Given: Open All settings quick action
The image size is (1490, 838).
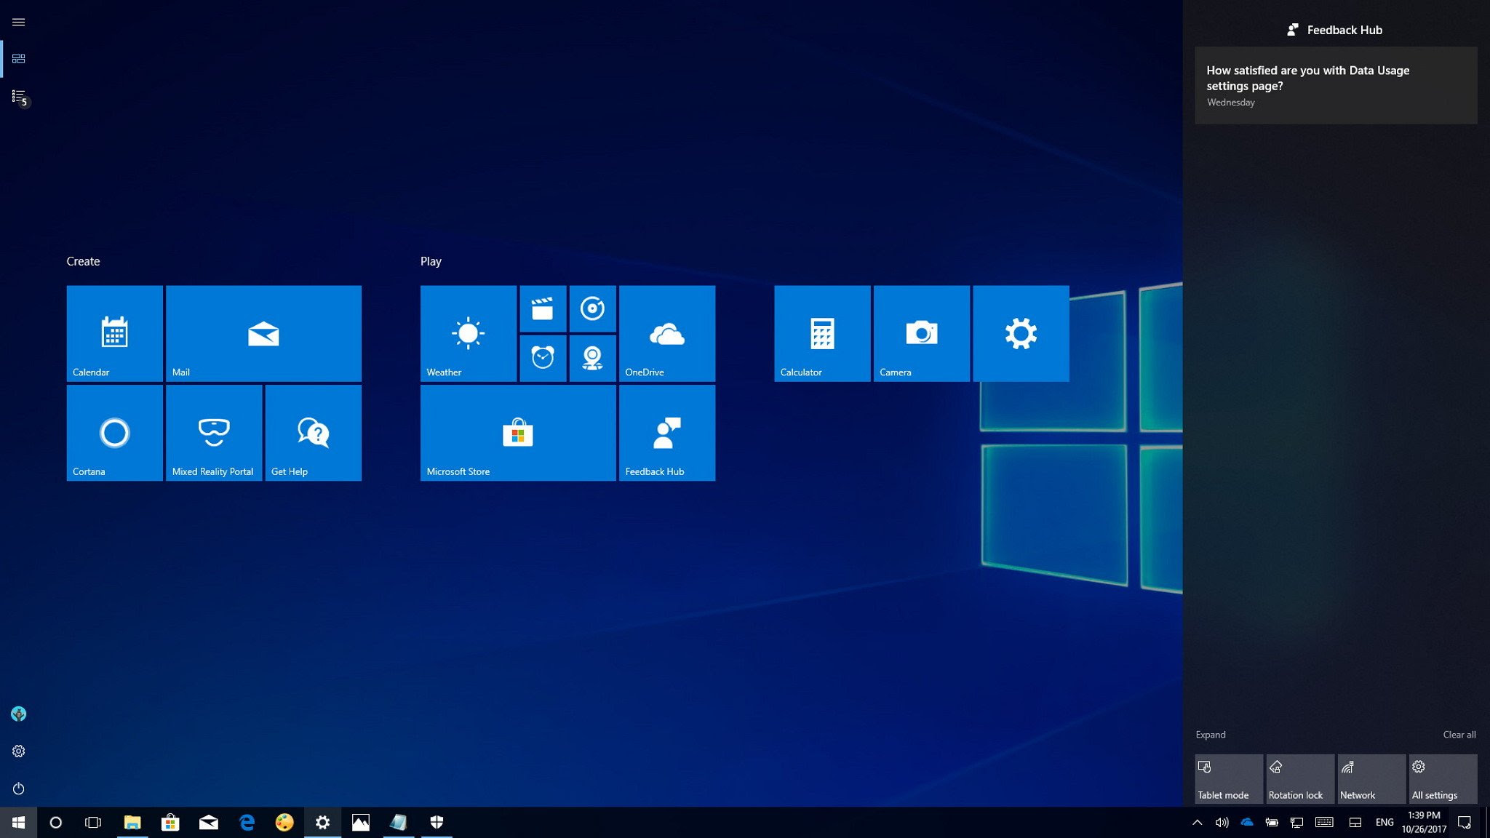Looking at the screenshot, I should 1442,778.
